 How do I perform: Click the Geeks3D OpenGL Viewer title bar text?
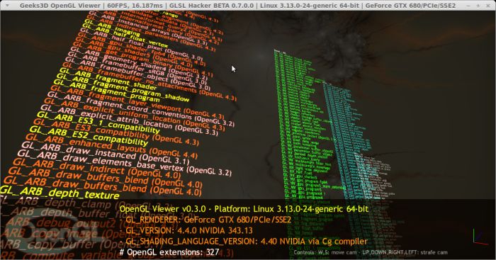(x=237, y=6)
